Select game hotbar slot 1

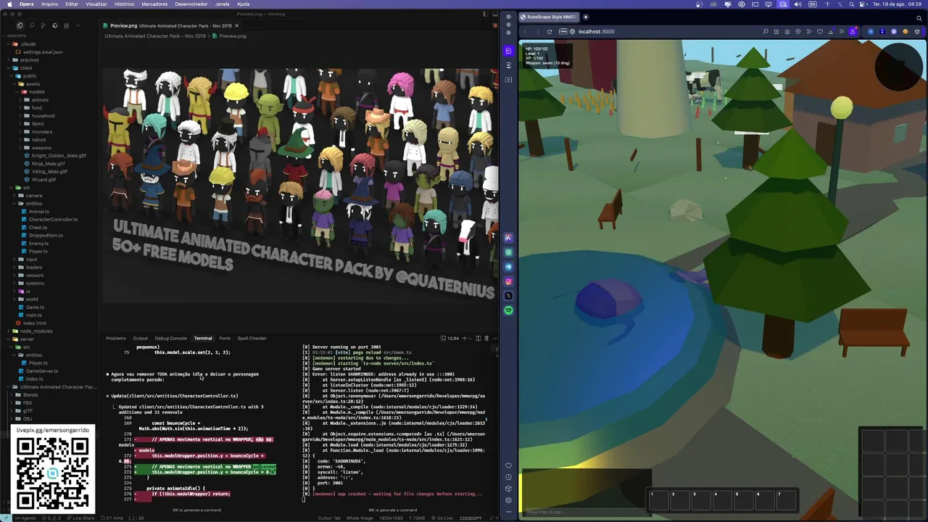click(659, 500)
